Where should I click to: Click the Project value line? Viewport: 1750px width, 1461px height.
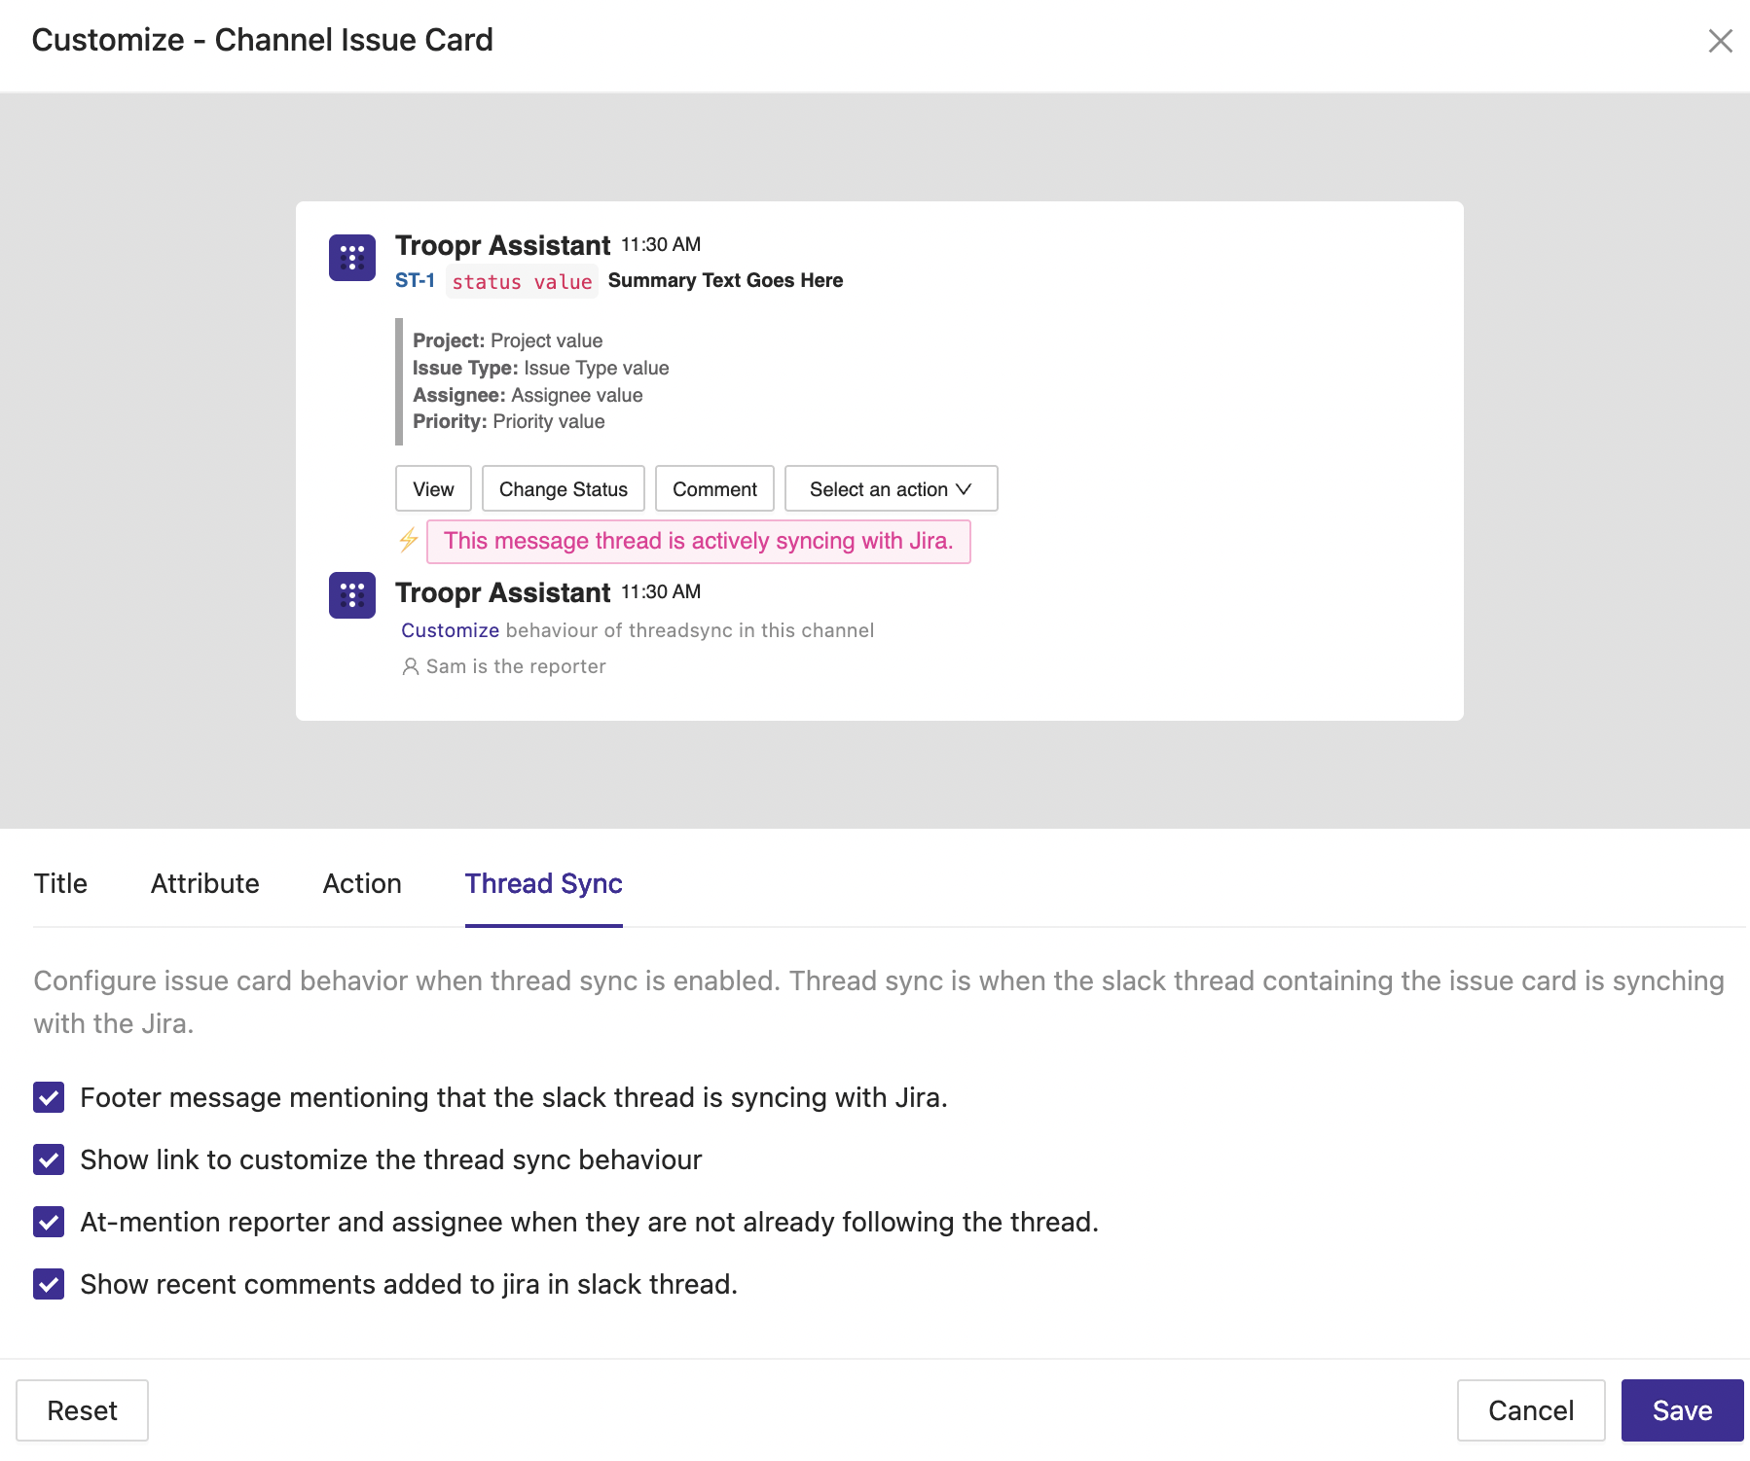point(507,340)
